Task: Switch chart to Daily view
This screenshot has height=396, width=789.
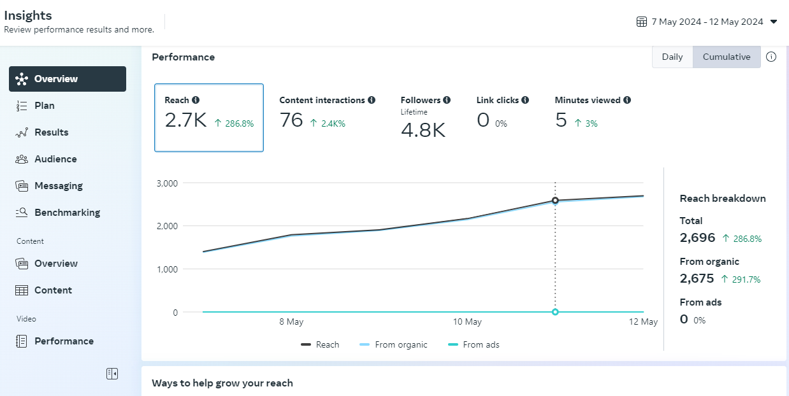Action: (672, 57)
